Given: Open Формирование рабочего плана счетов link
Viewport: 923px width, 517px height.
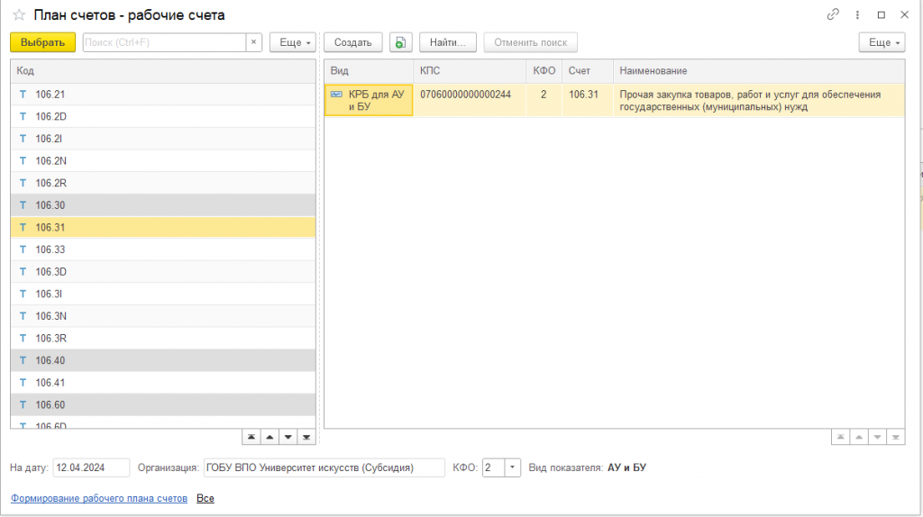Looking at the screenshot, I should pos(99,498).
